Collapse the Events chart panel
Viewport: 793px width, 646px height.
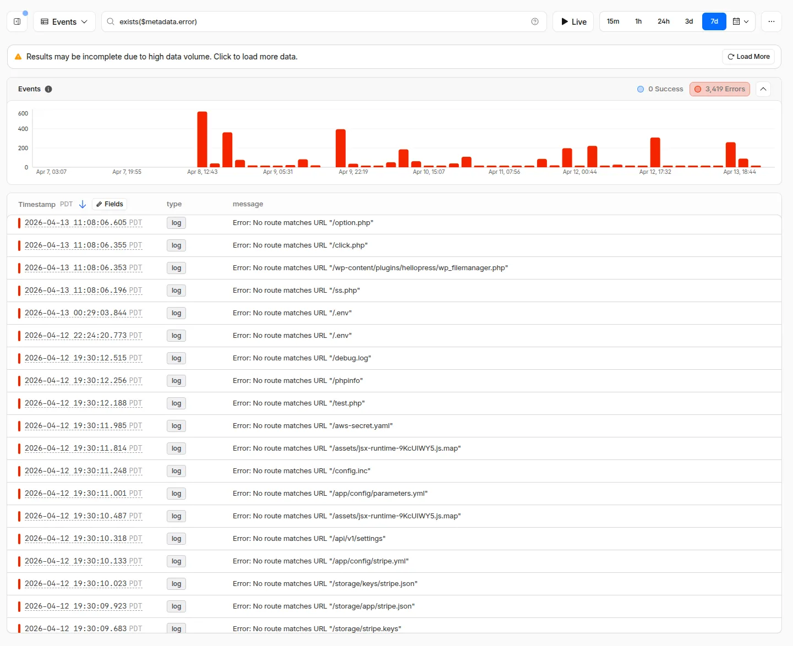[763, 89]
